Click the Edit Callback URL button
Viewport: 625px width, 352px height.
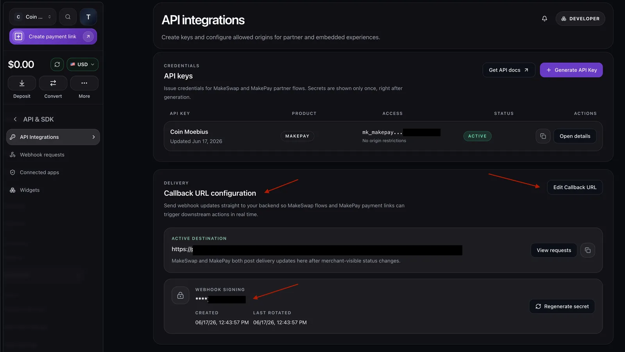(575, 187)
